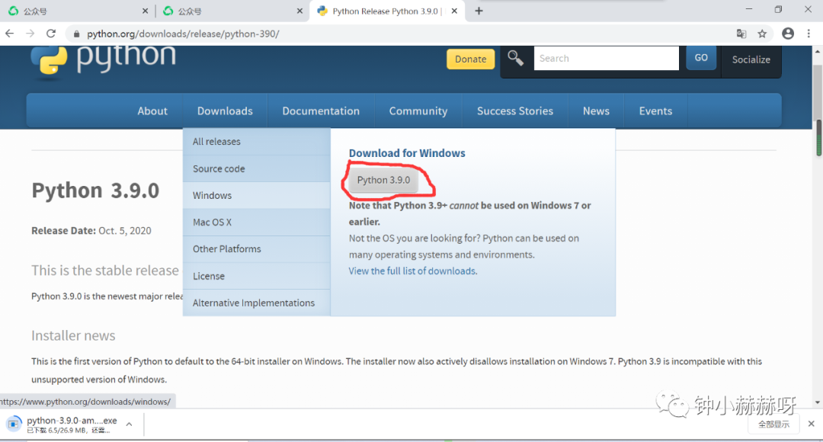
Task: Open the Success Stories menu
Action: tap(515, 110)
